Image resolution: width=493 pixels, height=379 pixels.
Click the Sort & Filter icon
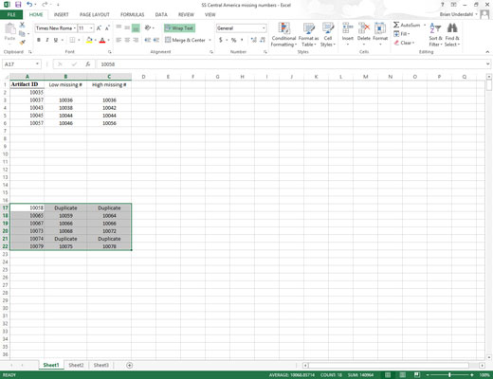(435, 28)
